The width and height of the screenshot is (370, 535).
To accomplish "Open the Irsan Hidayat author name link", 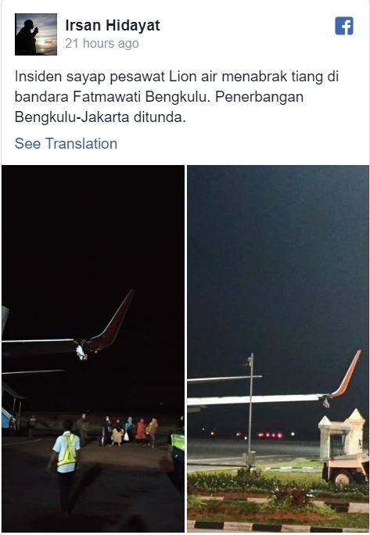I will pyautogui.click(x=113, y=26).
